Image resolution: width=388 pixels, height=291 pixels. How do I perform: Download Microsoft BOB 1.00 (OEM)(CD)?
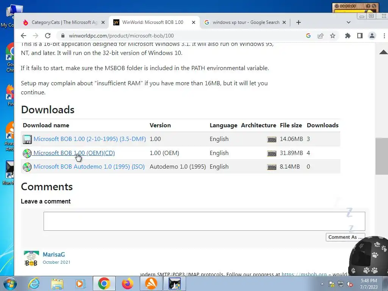[x=74, y=153]
